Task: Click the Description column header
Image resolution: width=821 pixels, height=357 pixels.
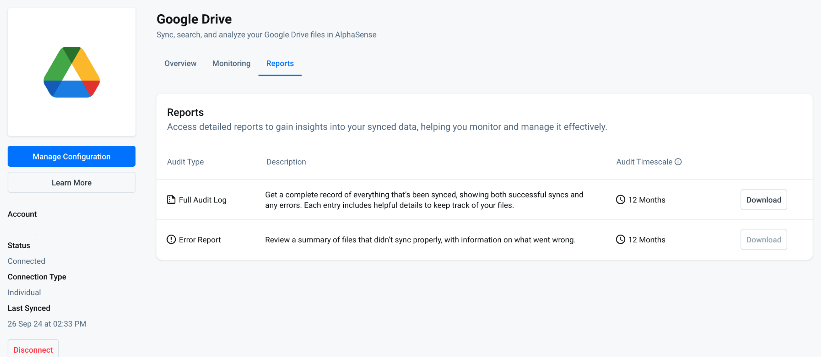Action: [286, 162]
